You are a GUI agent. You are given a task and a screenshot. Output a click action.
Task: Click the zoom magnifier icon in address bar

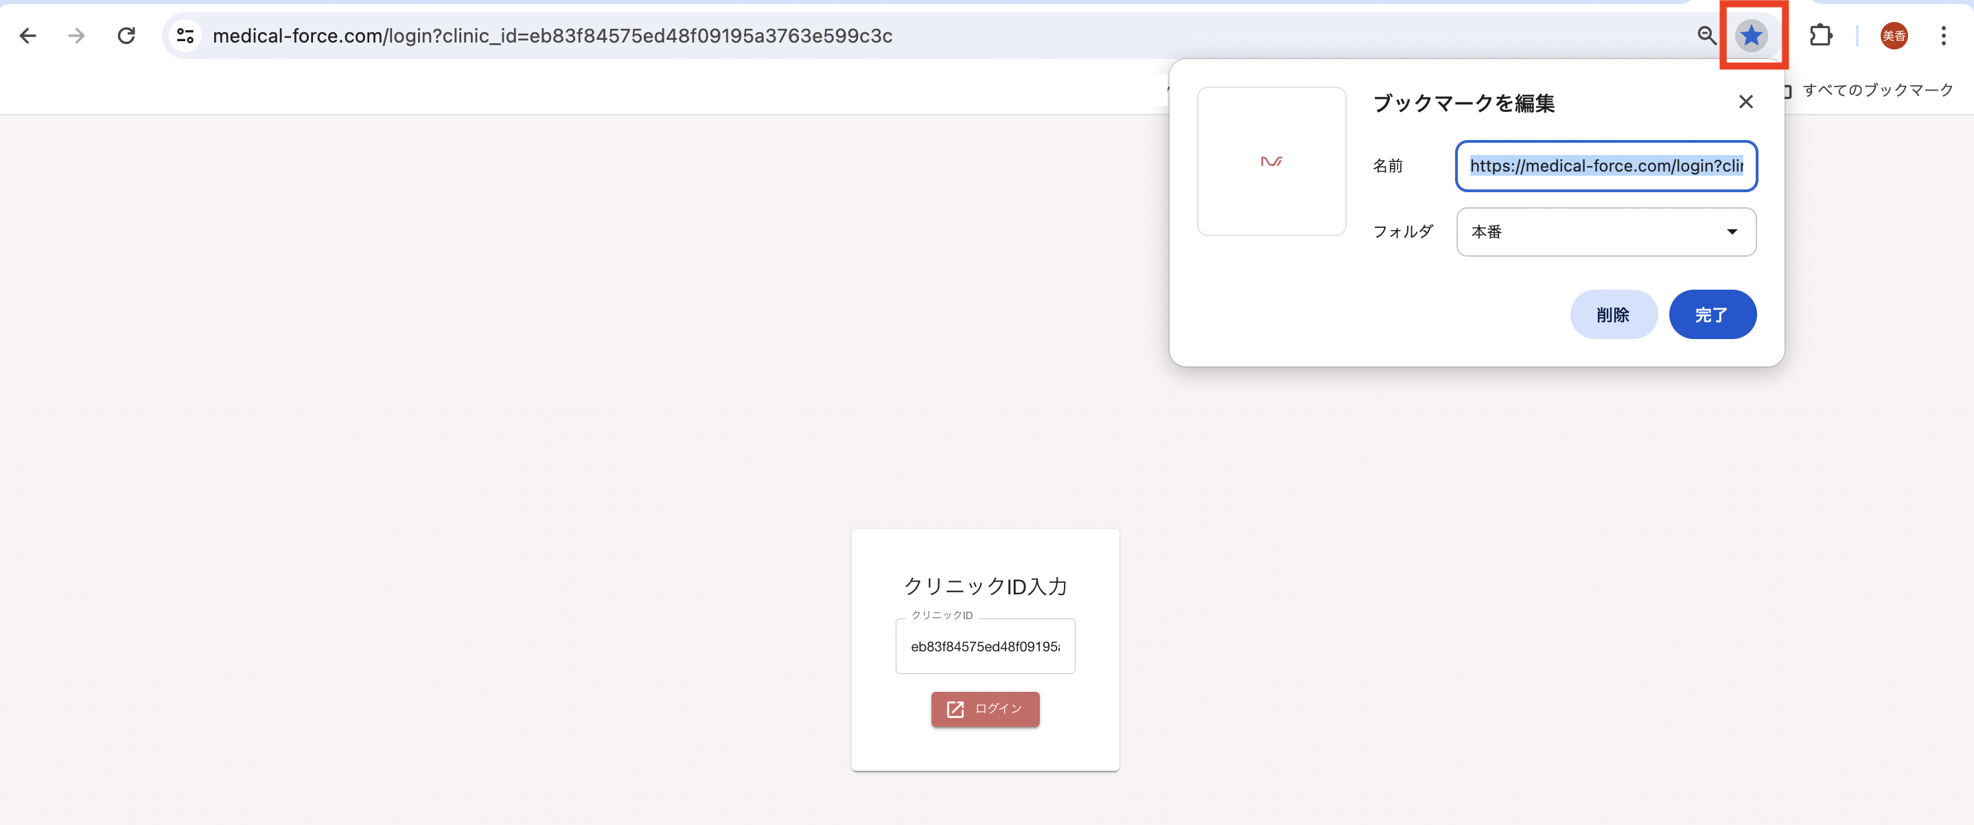point(1707,35)
